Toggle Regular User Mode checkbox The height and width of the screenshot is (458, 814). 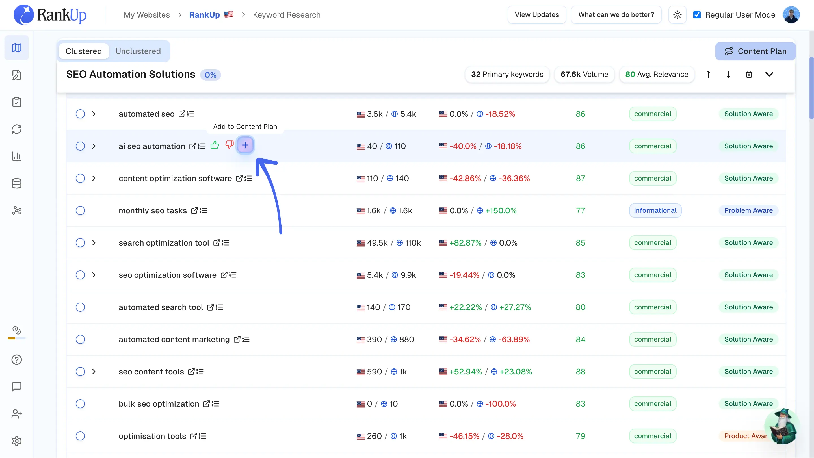tap(697, 15)
